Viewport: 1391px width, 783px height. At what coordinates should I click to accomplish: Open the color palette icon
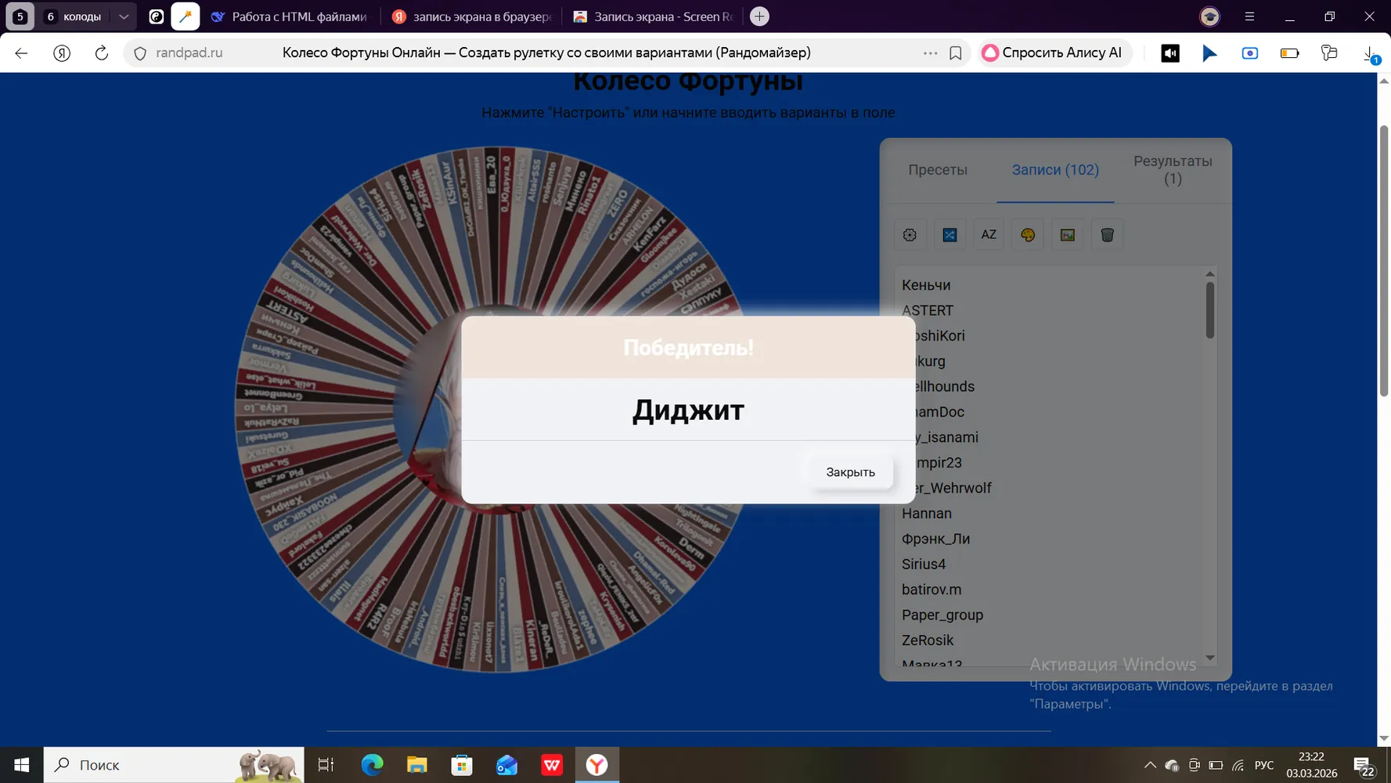coord(1028,235)
